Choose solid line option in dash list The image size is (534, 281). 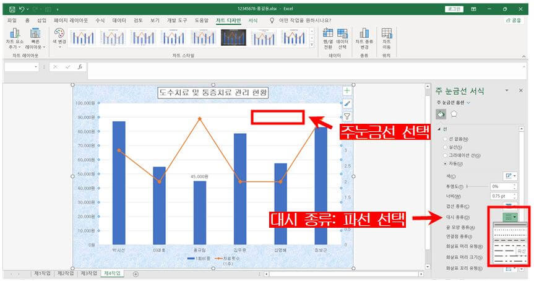(510, 225)
